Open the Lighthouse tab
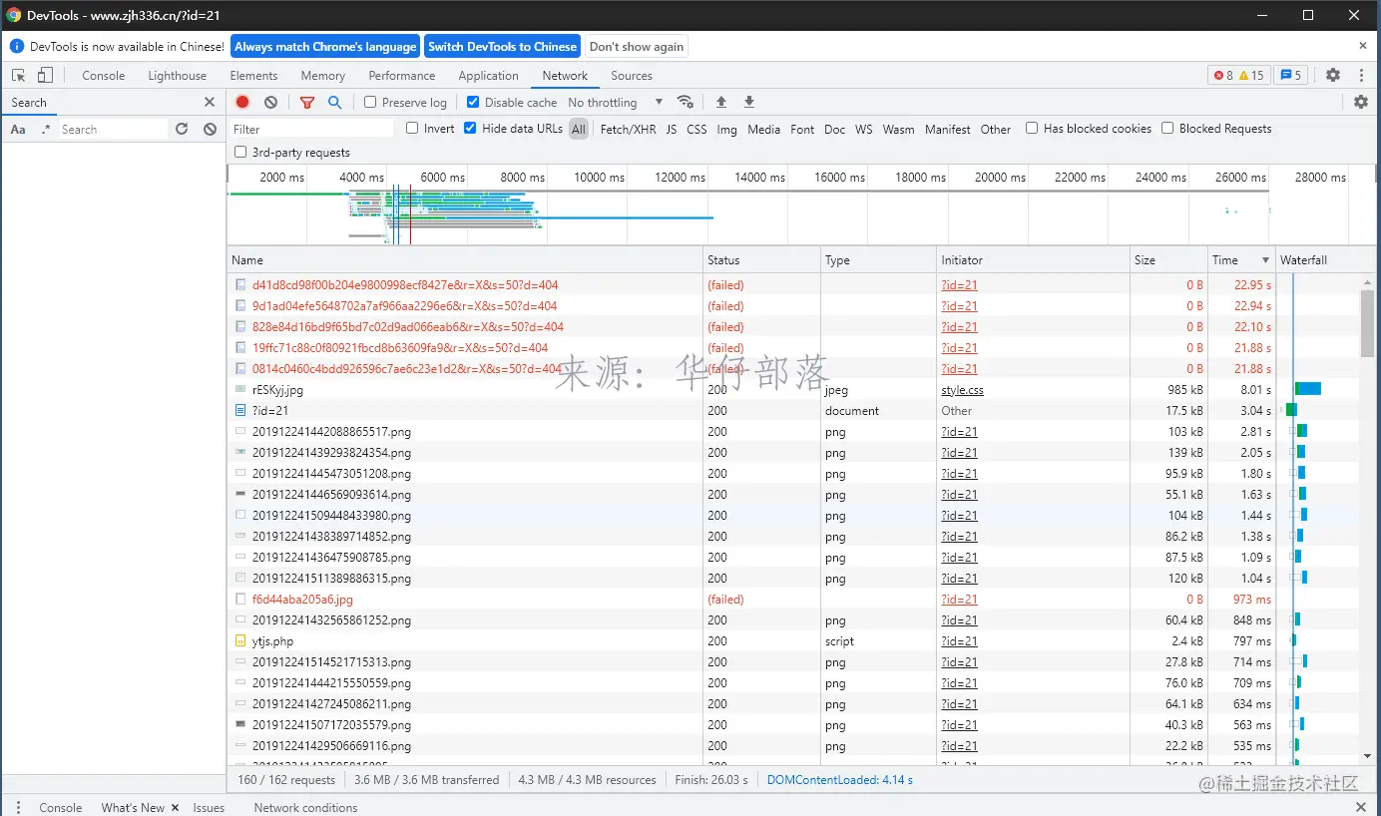This screenshot has height=816, width=1381. [x=178, y=76]
